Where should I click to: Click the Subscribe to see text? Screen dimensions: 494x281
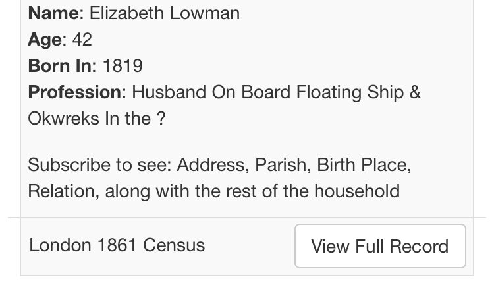(x=99, y=165)
